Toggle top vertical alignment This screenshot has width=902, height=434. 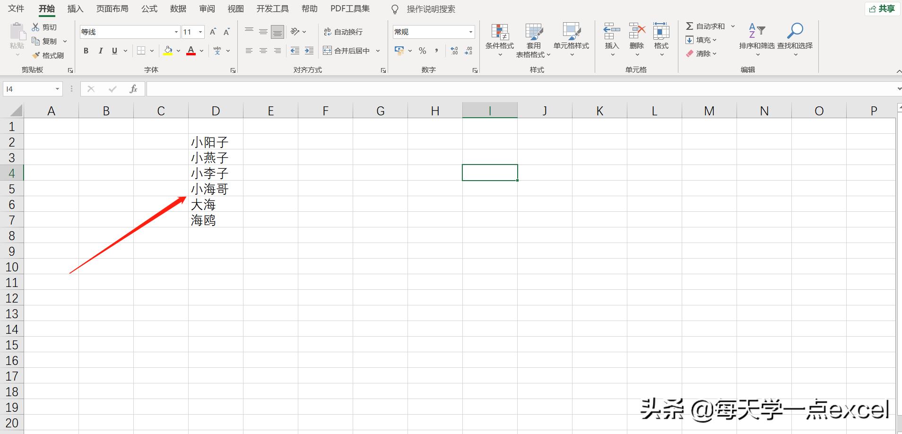[249, 32]
